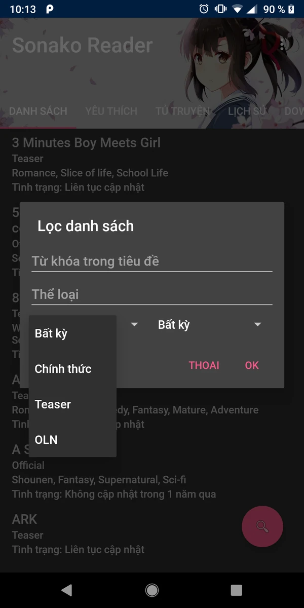This screenshot has width=304, height=608.
Task: Pick "OLN" from the dropdown options
Action: [x=46, y=439]
